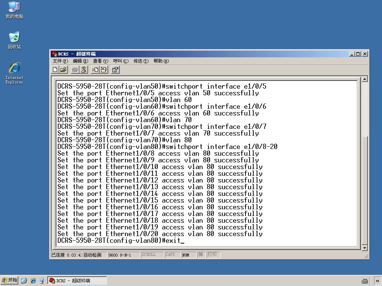Click the show desktop quick launch icon
The width and height of the screenshot is (382, 286).
coord(42,281)
